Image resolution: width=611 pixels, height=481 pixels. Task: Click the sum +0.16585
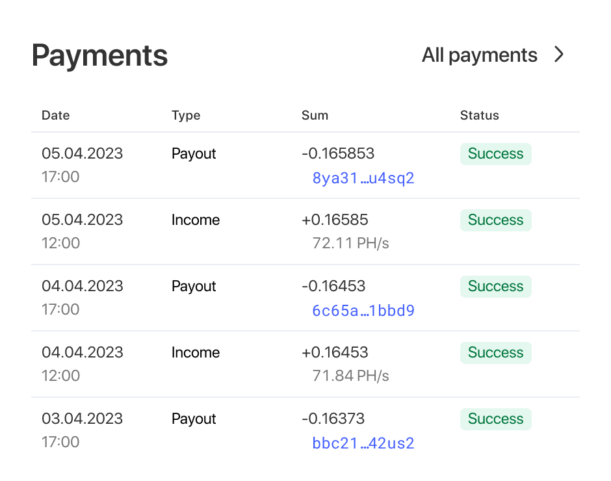click(335, 220)
